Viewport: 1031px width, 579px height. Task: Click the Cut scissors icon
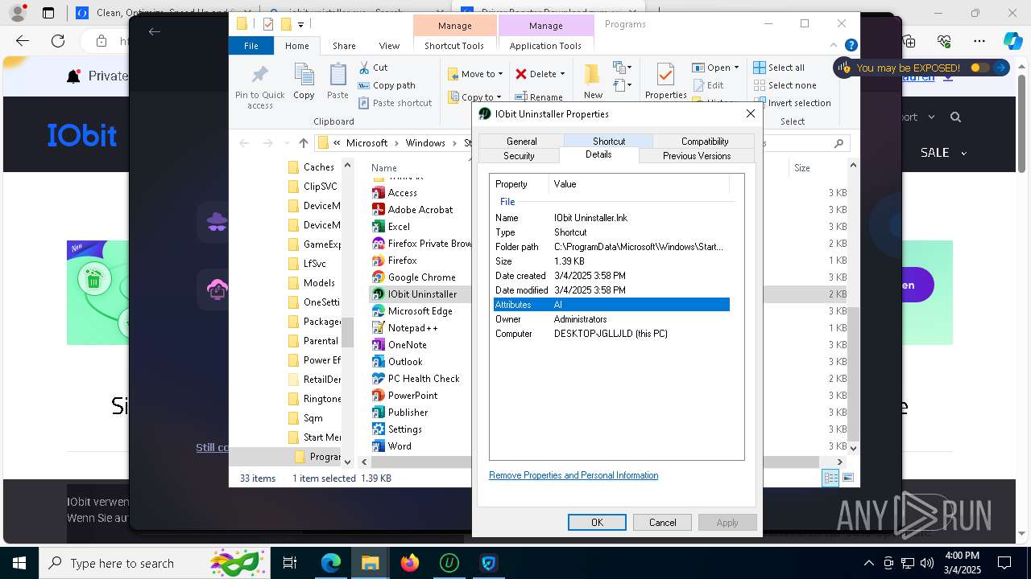coord(364,68)
